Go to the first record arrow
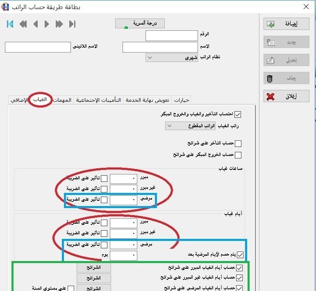The image size is (316, 291). click(10, 24)
